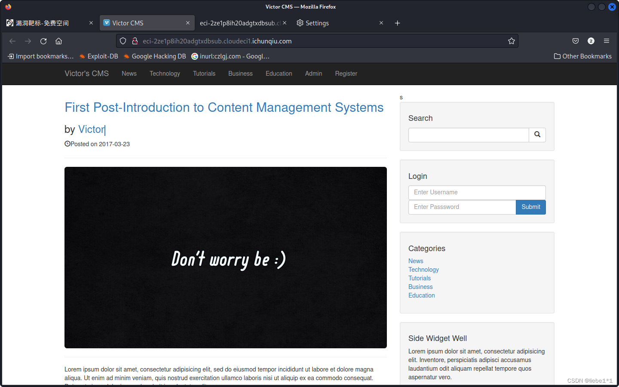Screen dimensions: 619x387
Task: Focus the sidebar Search text field
Action: click(469, 135)
